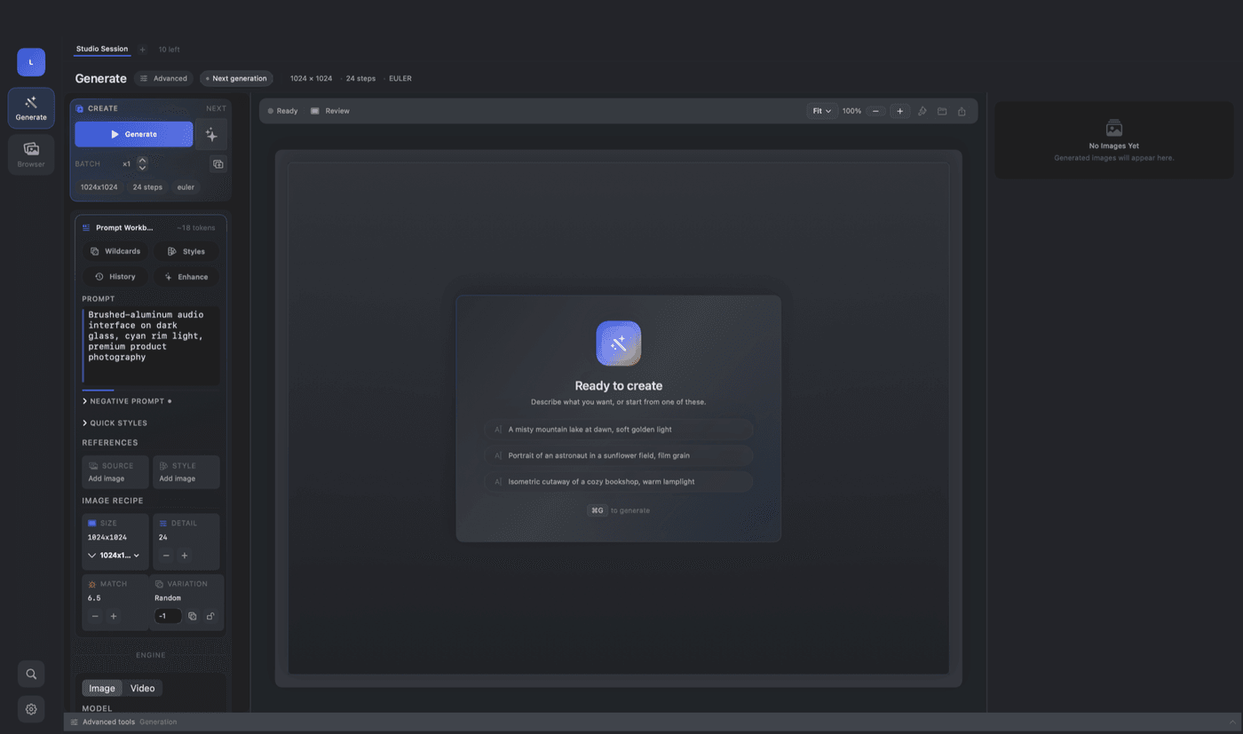Toggle the seed lock in Variation card
The width and height of the screenshot is (1243, 734).
click(x=210, y=616)
